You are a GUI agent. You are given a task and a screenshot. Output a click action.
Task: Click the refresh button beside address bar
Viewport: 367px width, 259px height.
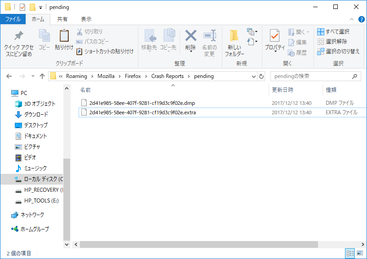point(262,76)
